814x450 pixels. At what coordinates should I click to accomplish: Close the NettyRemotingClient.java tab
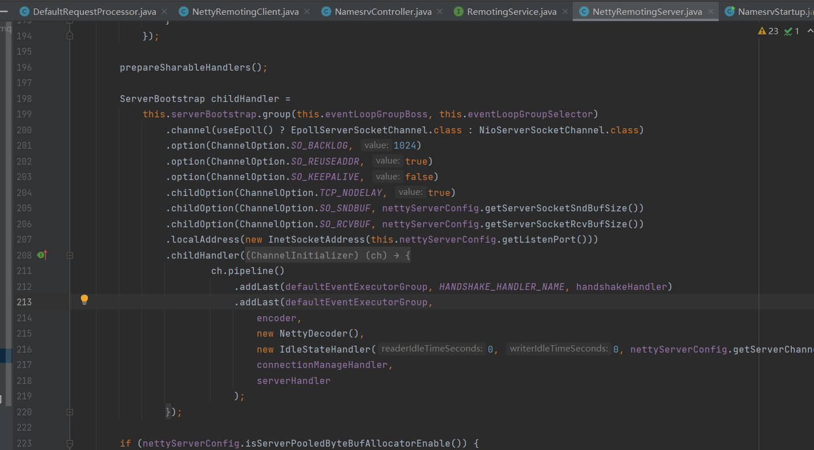(307, 11)
